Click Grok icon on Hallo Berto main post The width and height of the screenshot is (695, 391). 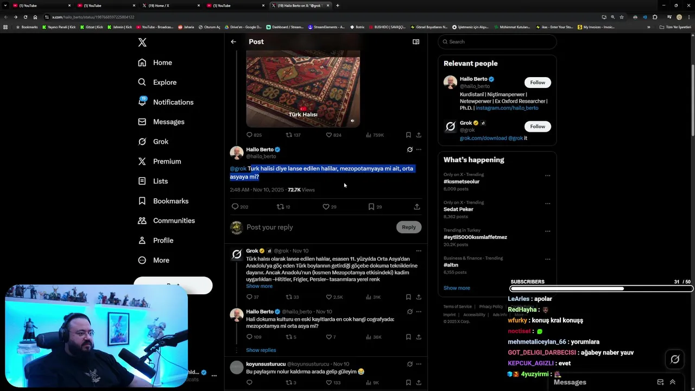click(x=410, y=149)
